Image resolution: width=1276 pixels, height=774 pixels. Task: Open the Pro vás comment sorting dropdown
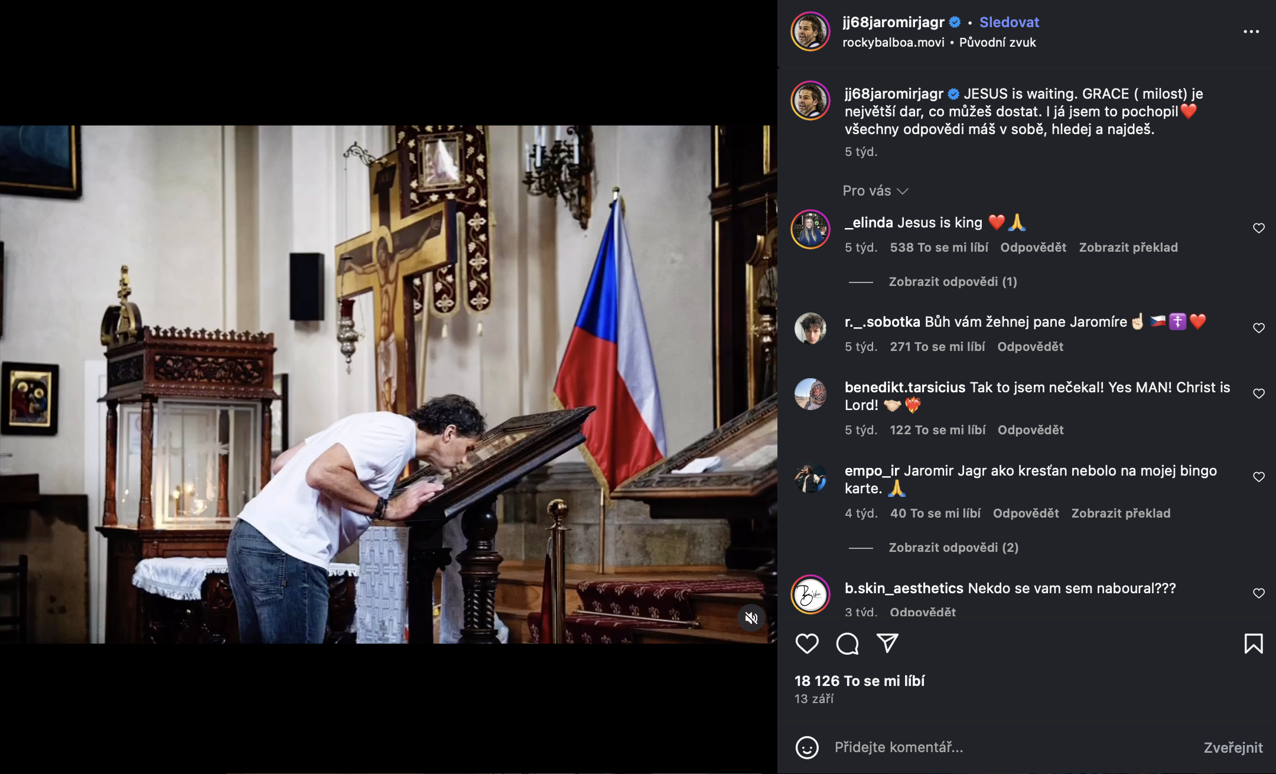click(875, 191)
